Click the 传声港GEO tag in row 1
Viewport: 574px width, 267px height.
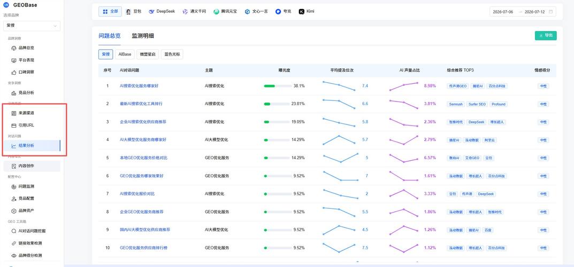(x=458, y=86)
